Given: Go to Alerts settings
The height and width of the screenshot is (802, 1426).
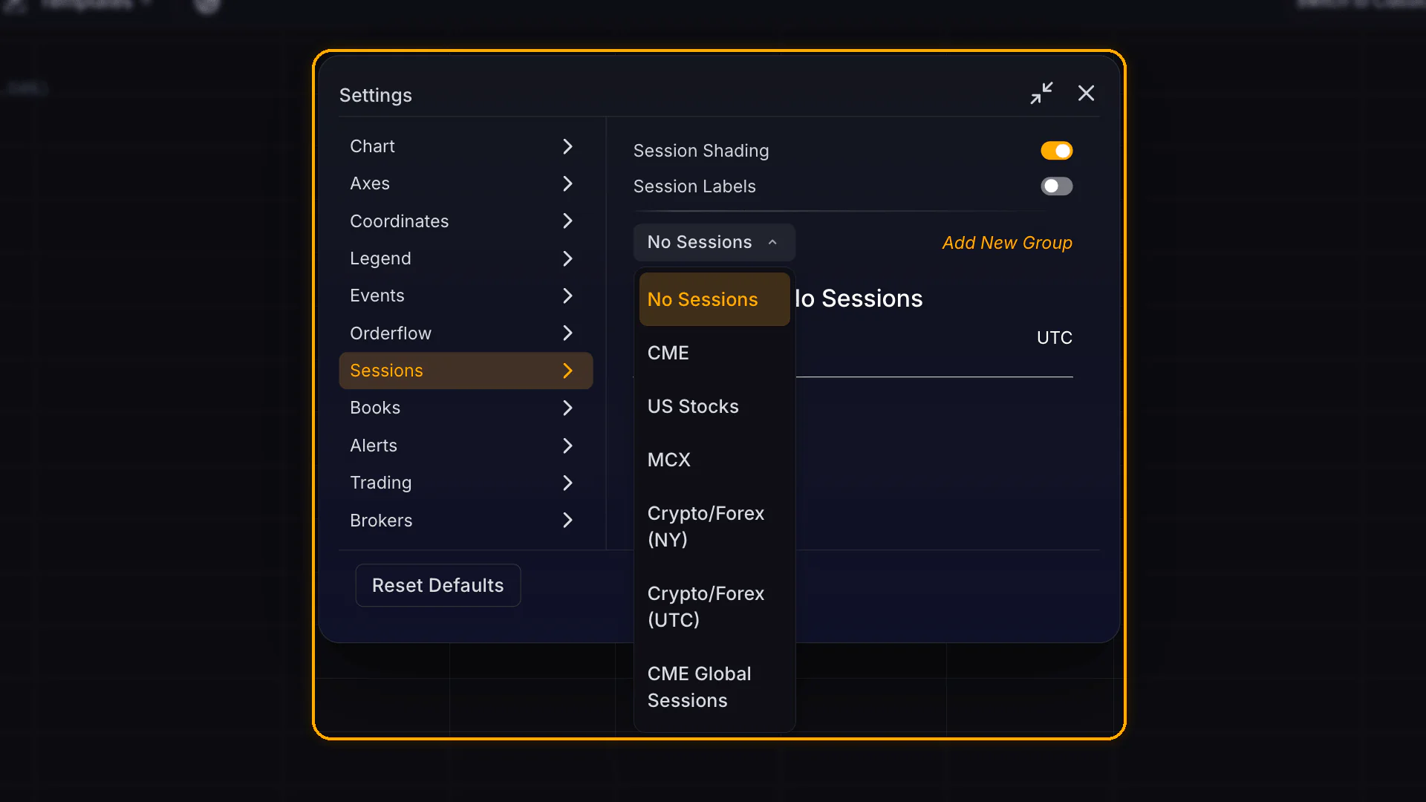Looking at the screenshot, I should coord(466,446).
